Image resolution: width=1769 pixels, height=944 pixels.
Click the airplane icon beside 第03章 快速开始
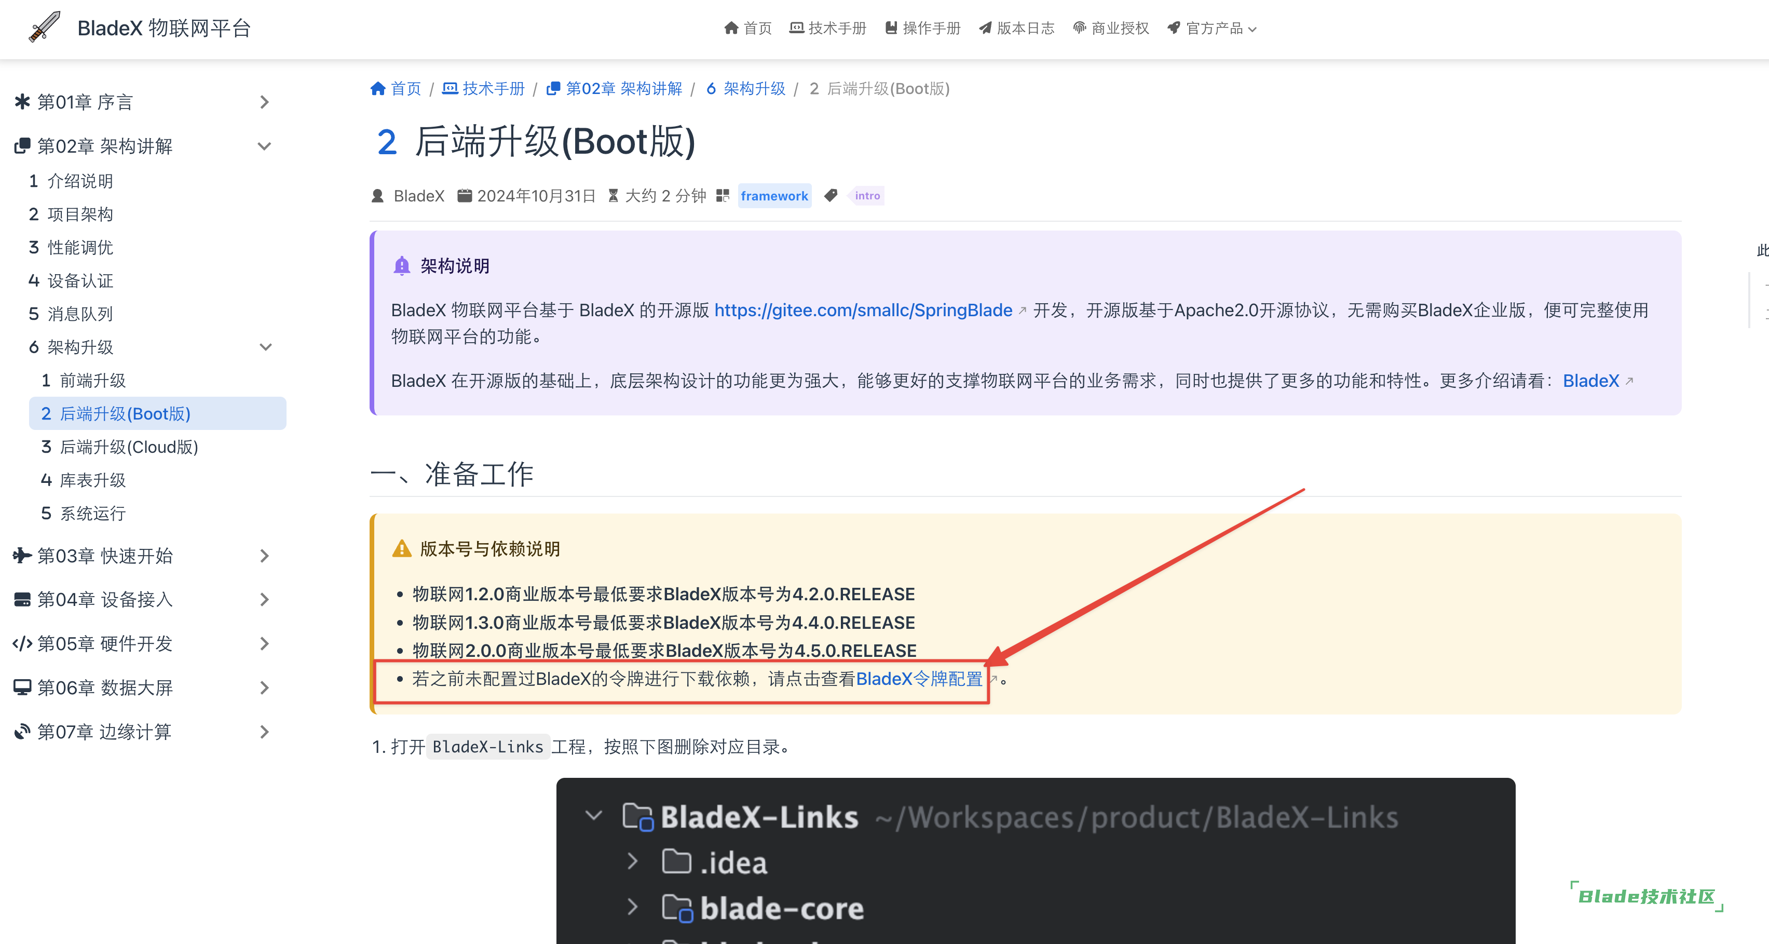tap(22, 555)
